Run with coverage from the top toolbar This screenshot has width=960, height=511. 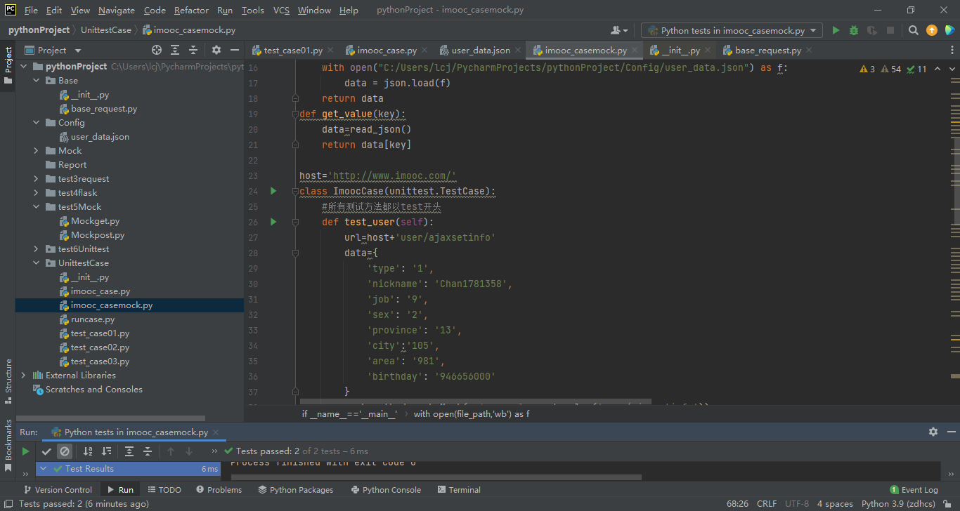872,30
